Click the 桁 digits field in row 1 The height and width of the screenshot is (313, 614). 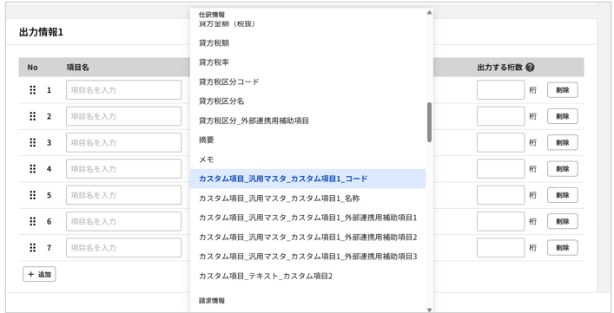click(500, 90)
